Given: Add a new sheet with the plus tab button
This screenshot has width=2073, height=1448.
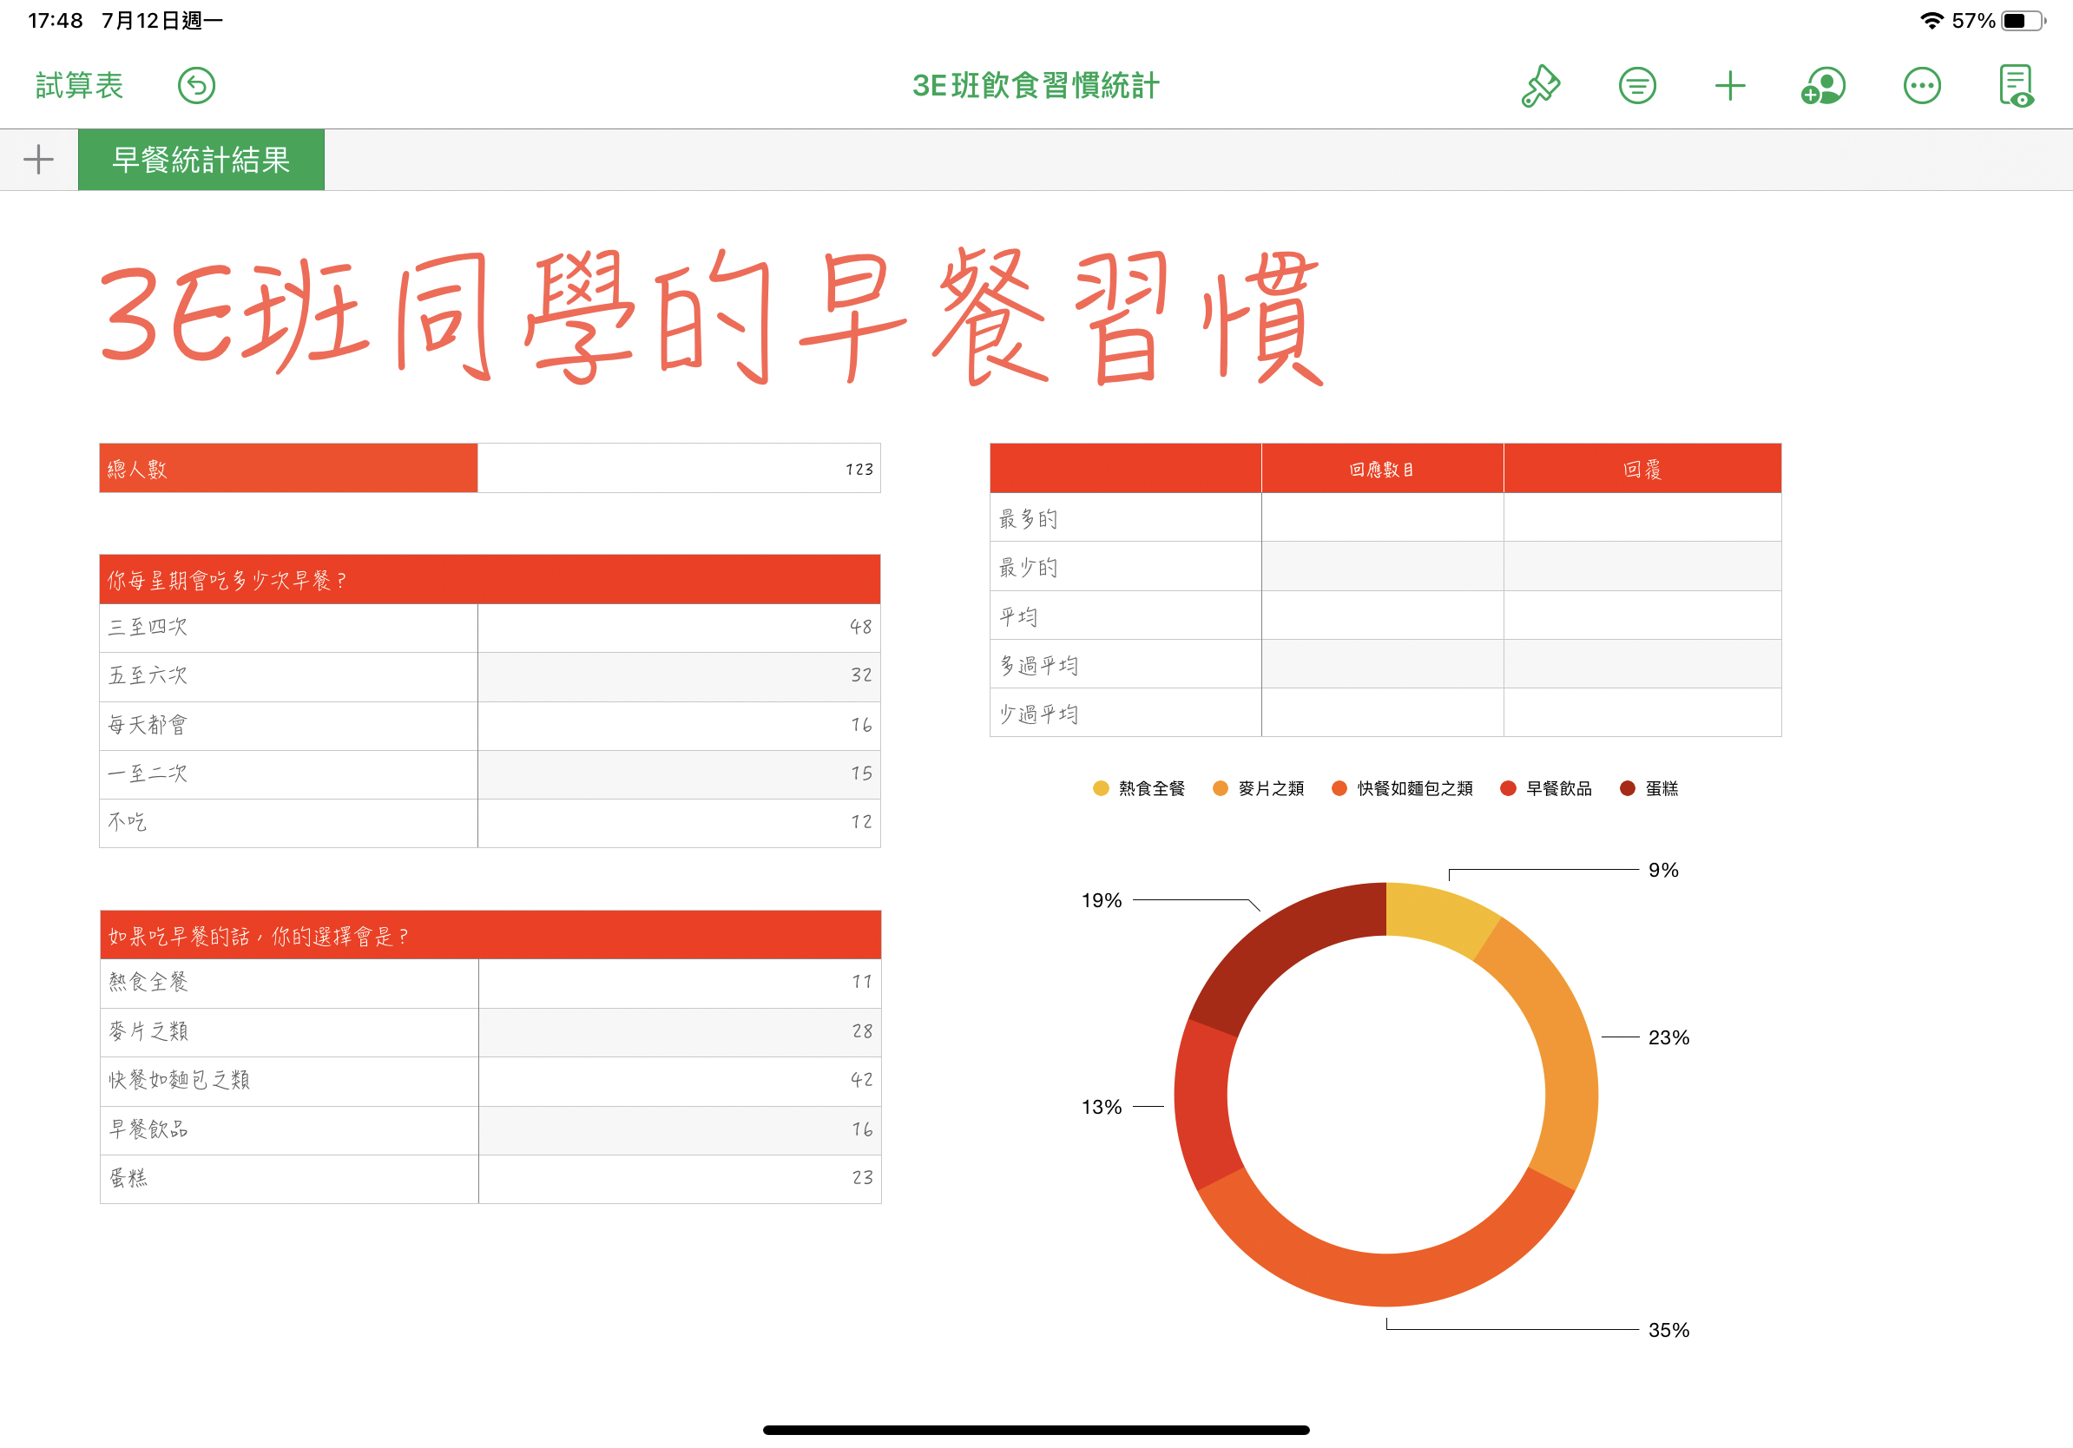Looking at the screenshot, I should pos(39,160).
